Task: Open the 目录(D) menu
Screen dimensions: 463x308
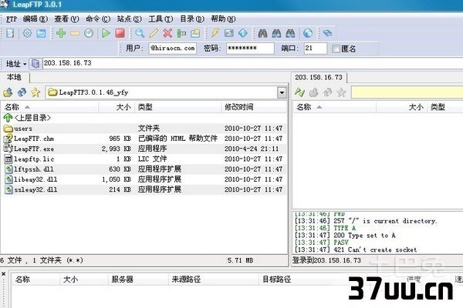Action: pyautogui.click(x=192, y=19)
